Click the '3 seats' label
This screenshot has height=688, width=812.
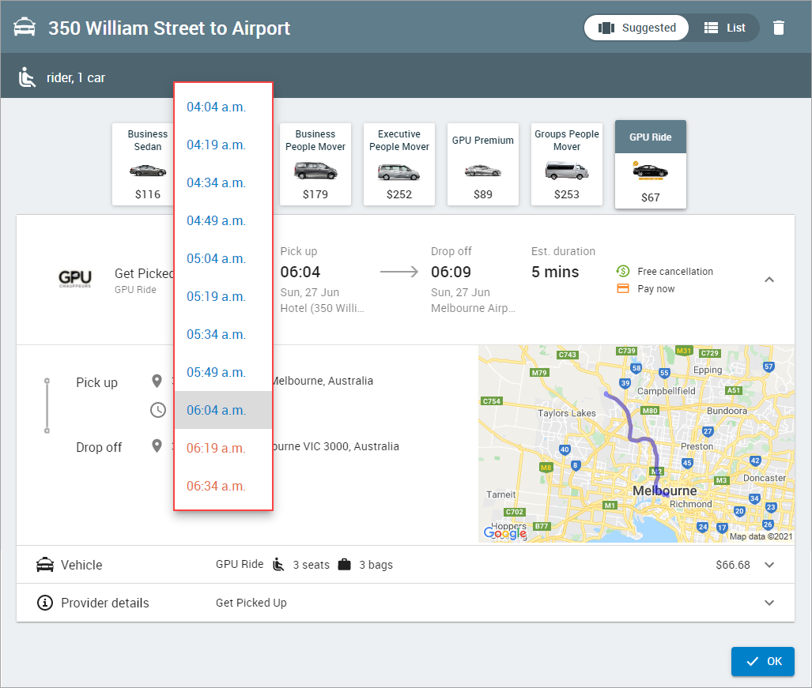[x=312, y=565]
